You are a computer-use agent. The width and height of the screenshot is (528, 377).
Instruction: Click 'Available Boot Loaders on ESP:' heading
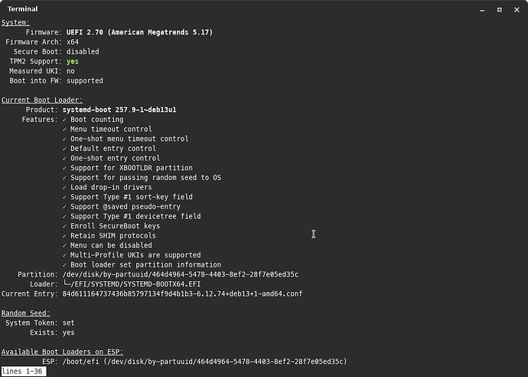[63, 351]
